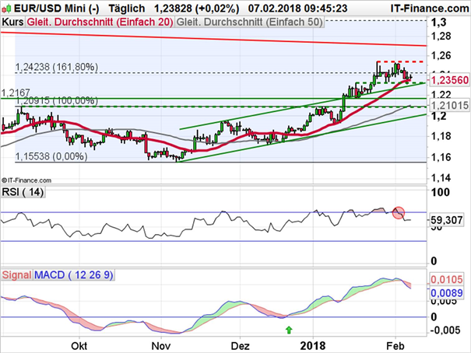
Task: Click the green arrow marker in MACD panel
Action: (x=289, y=330)
